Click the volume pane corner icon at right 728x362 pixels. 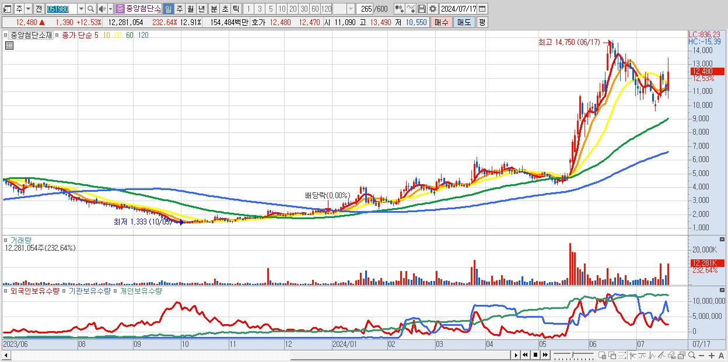[x=723, y=240]
